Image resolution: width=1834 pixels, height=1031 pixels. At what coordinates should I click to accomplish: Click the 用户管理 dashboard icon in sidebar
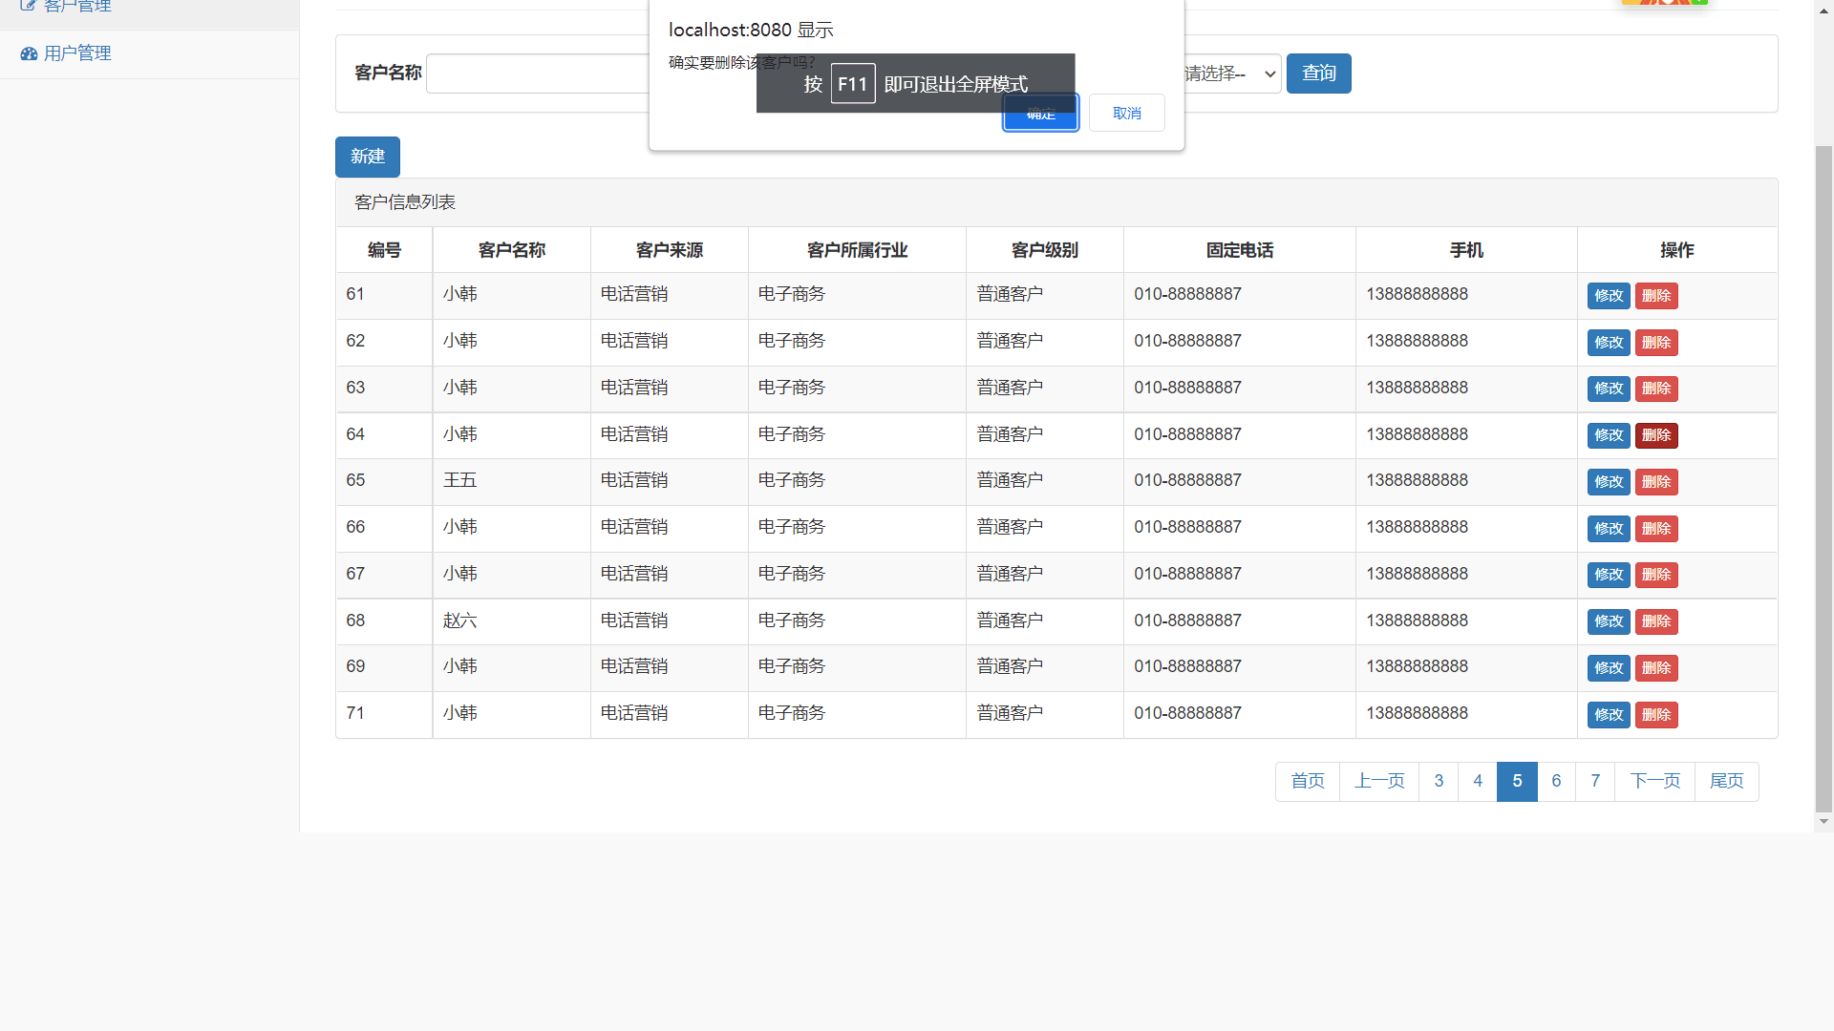[29, 54]
